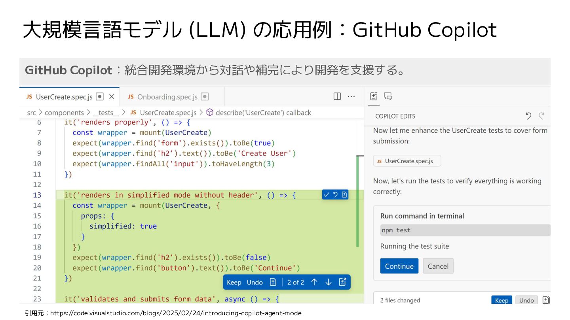Open the describe('UserCreate') callback breadcrumb

click(263, 113)
